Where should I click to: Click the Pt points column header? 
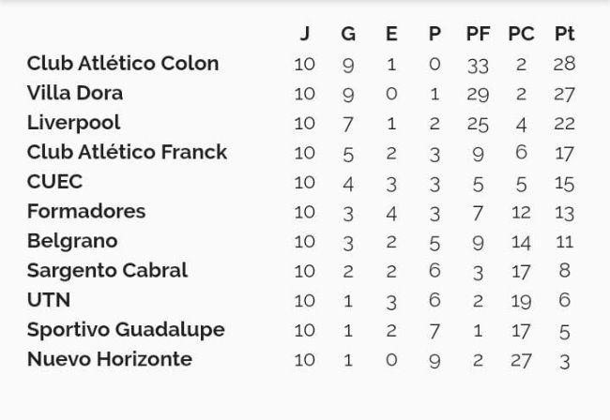[x=564, y=34]
